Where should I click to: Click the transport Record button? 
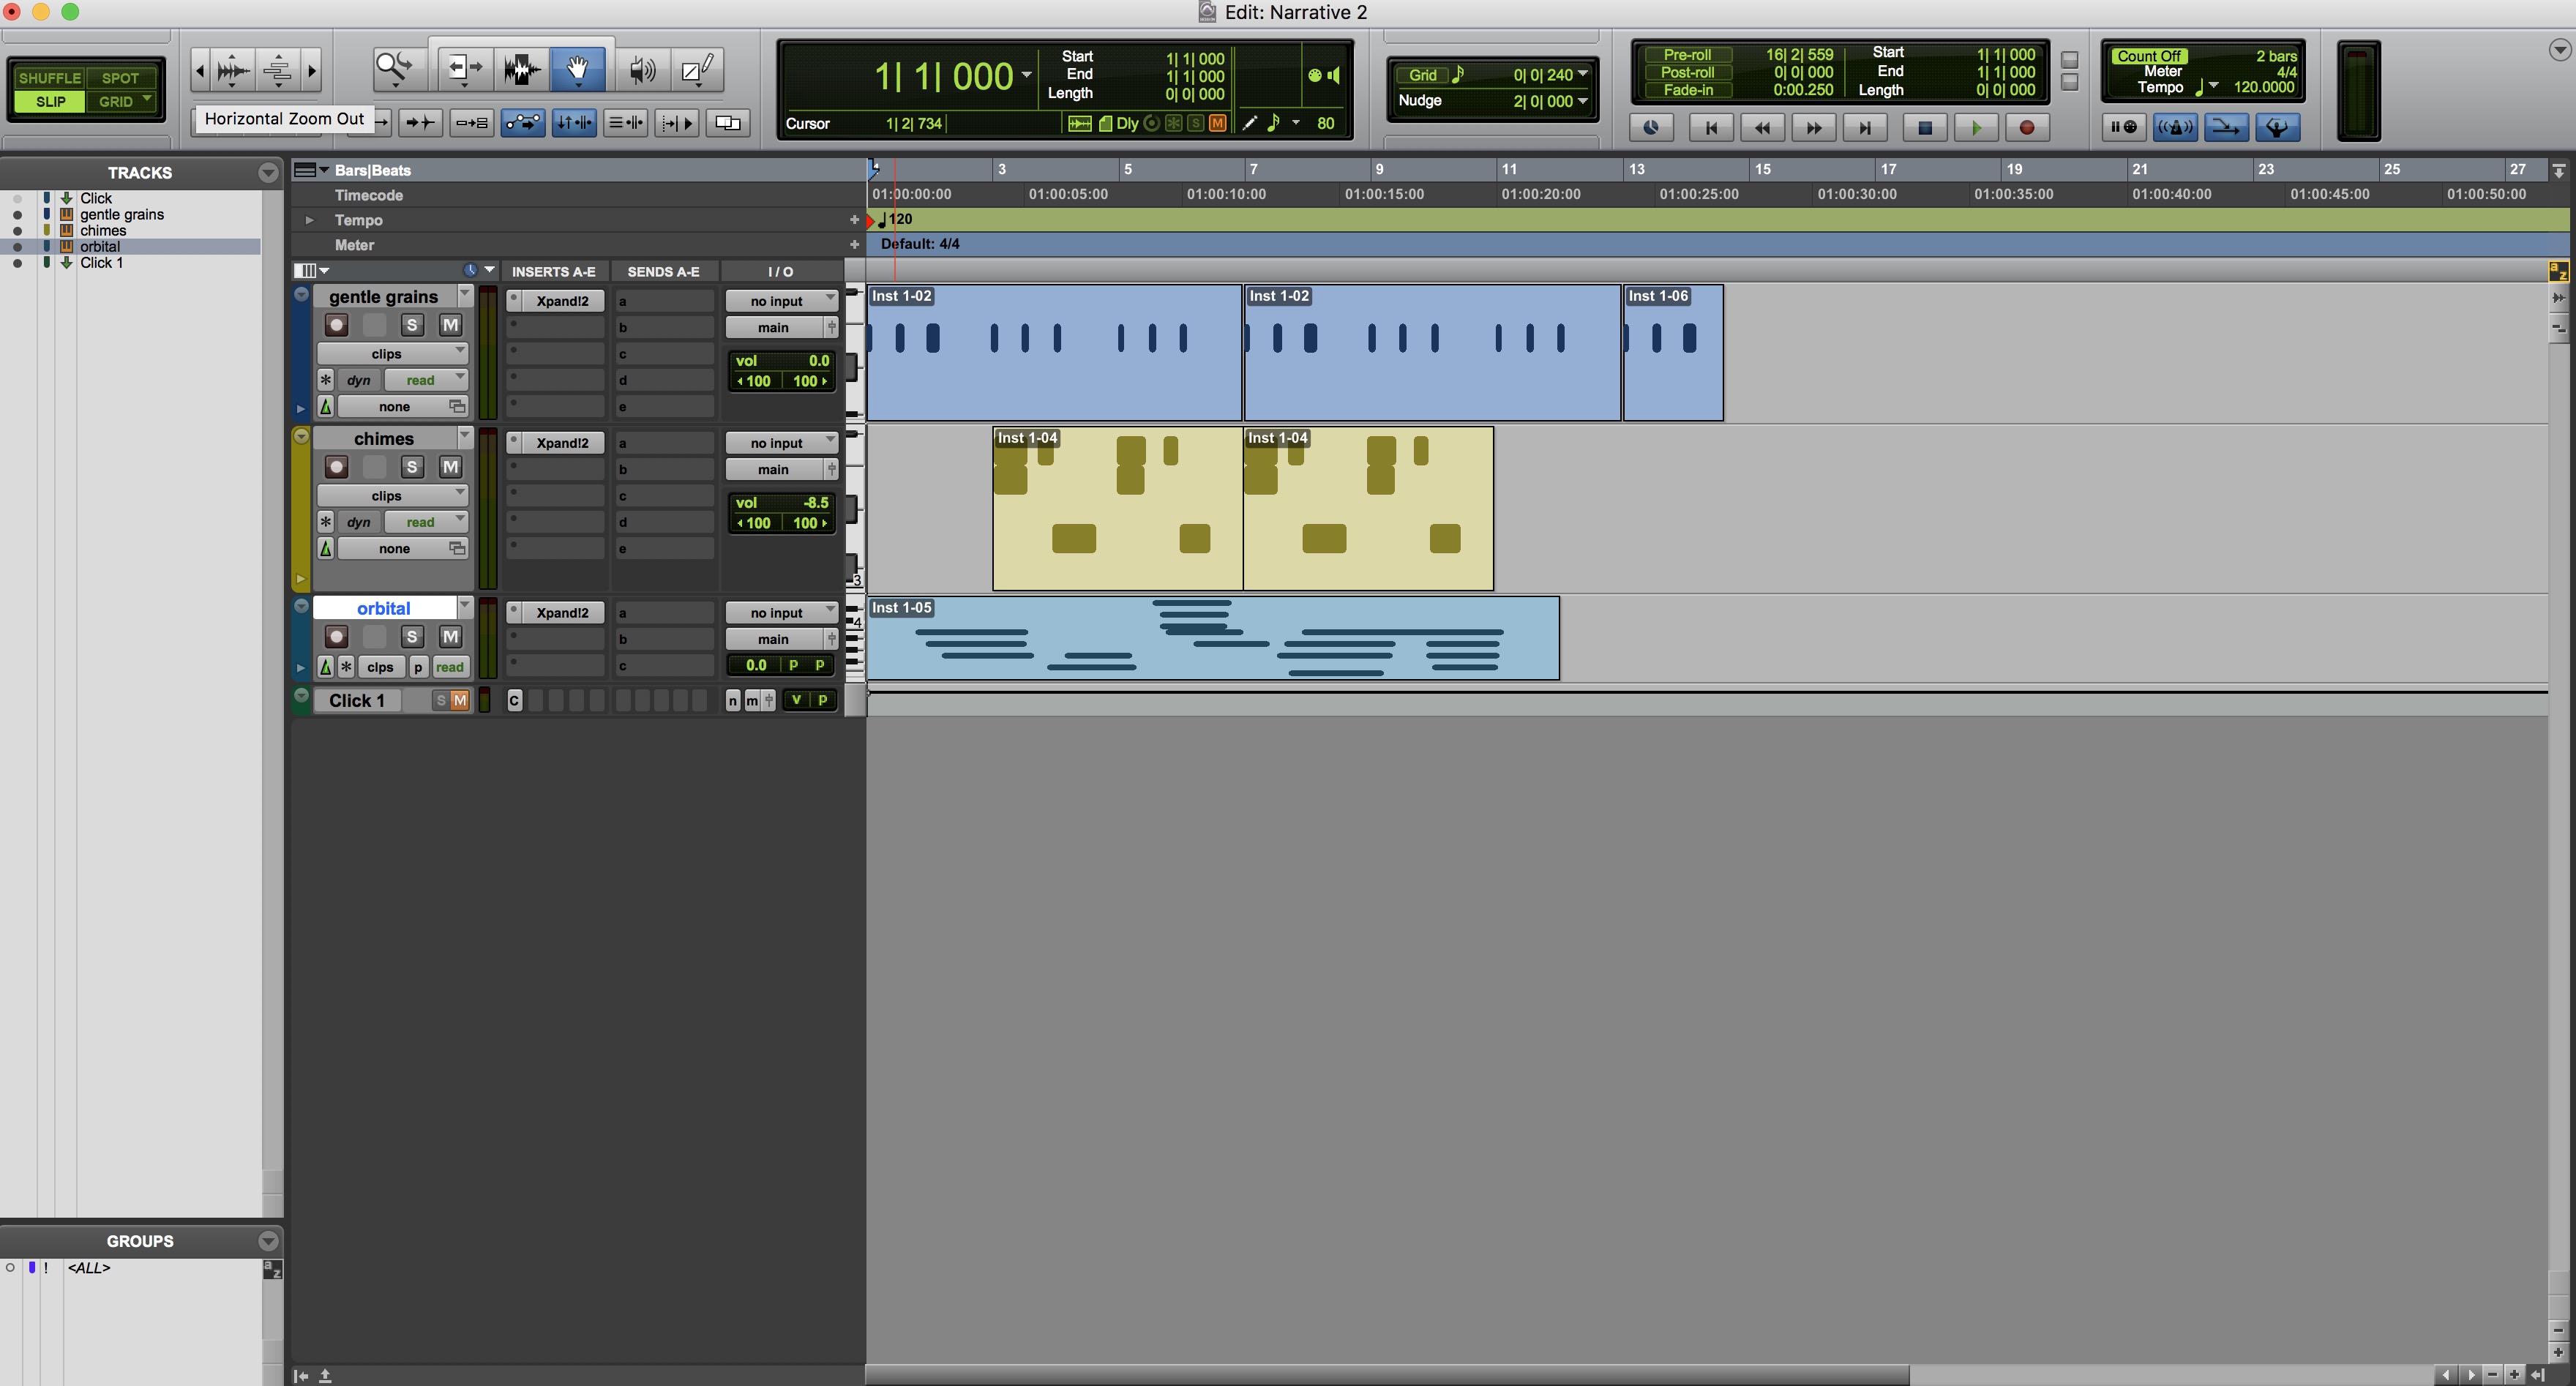click(x=2027, y=127)
